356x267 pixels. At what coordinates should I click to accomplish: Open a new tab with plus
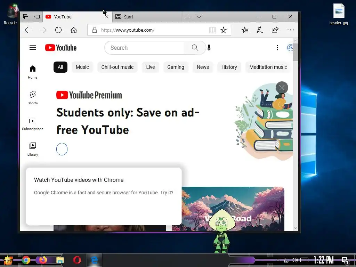pyautogui.click(x=188, y=17)
